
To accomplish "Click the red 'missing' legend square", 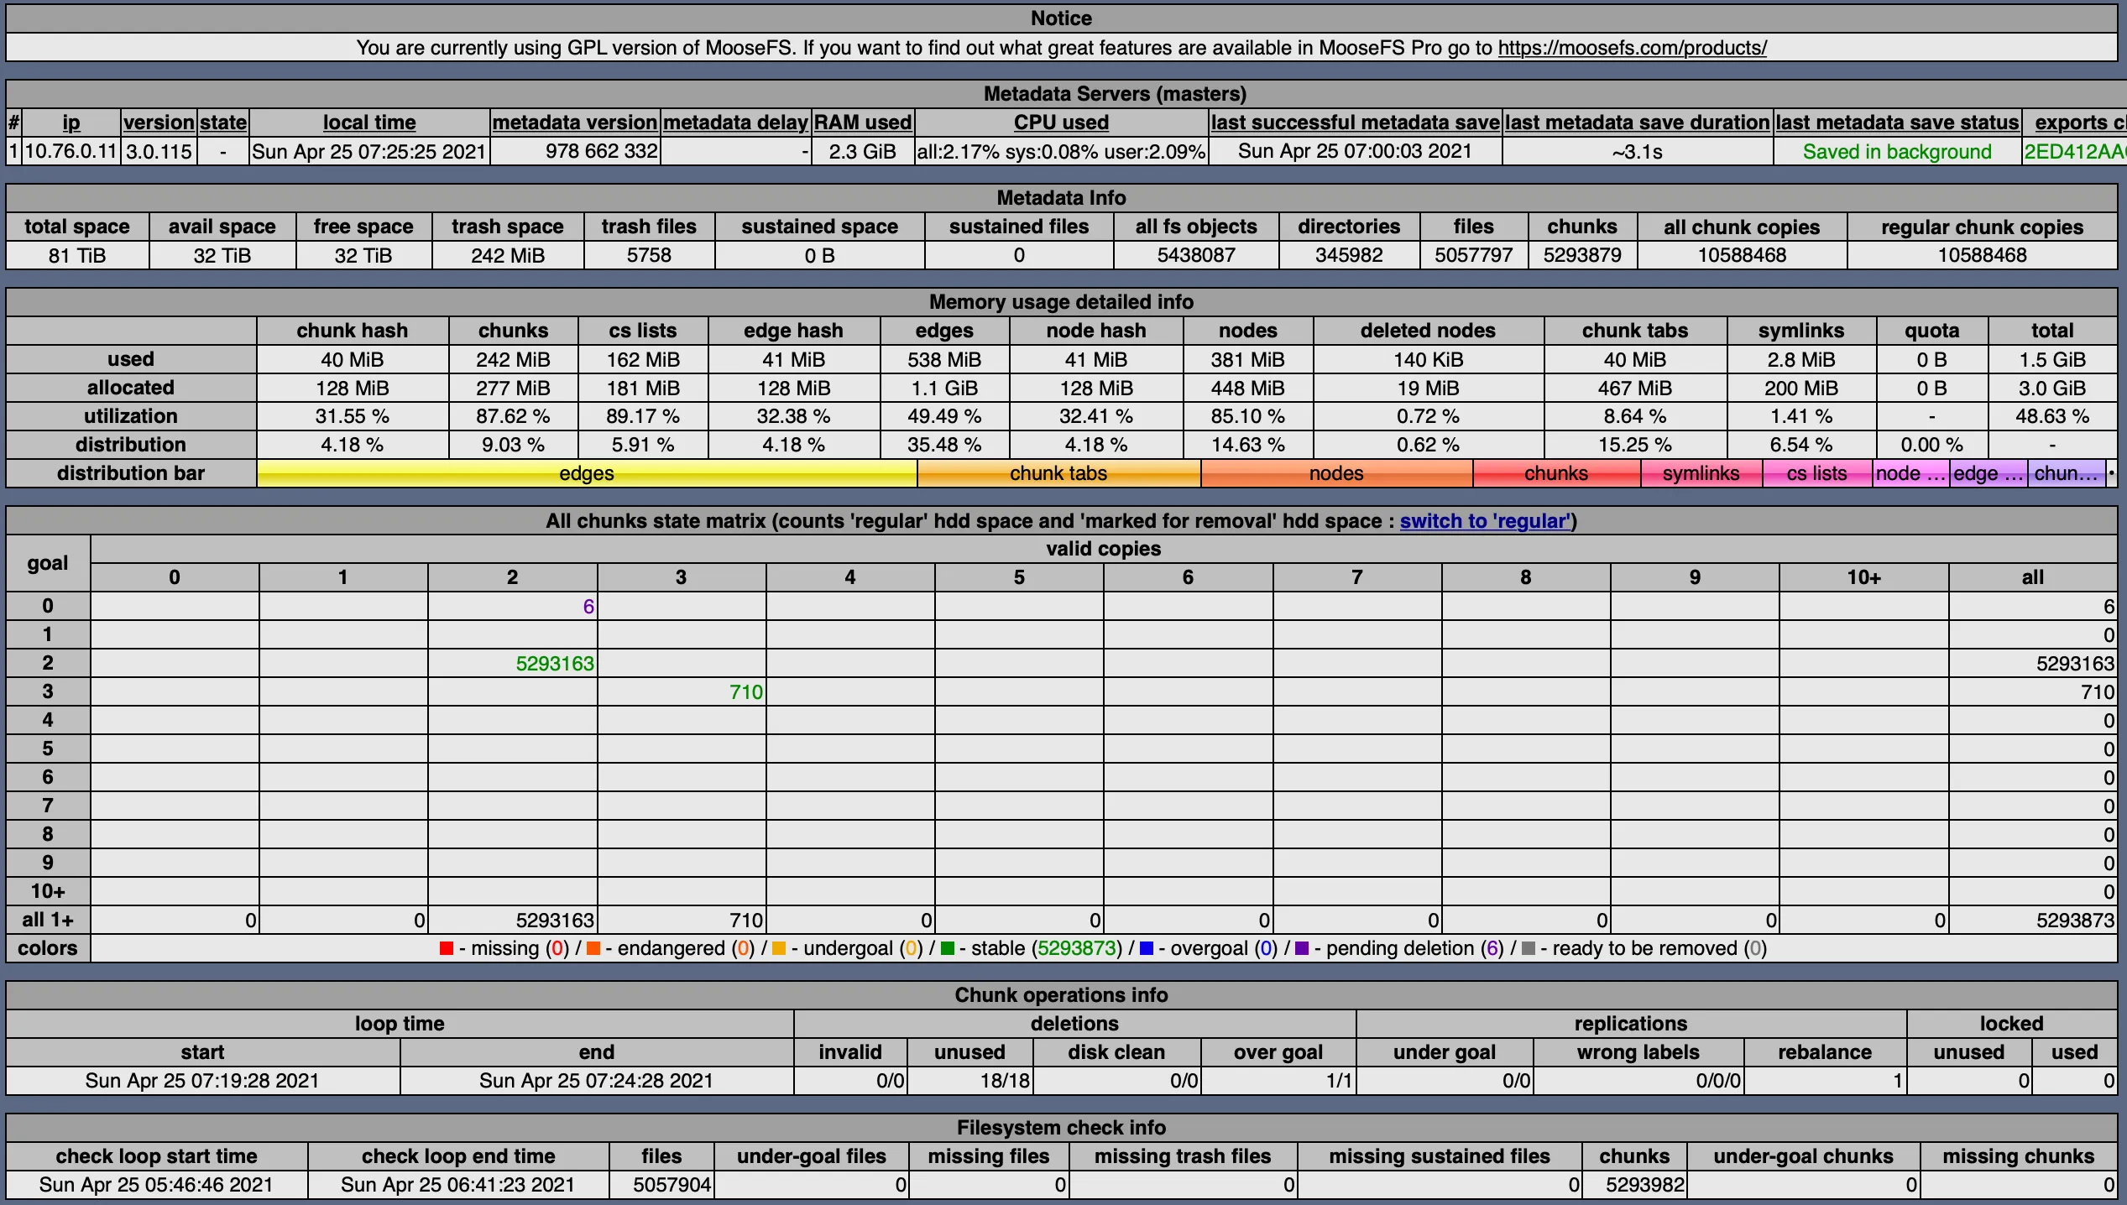I will coord(446,948).
